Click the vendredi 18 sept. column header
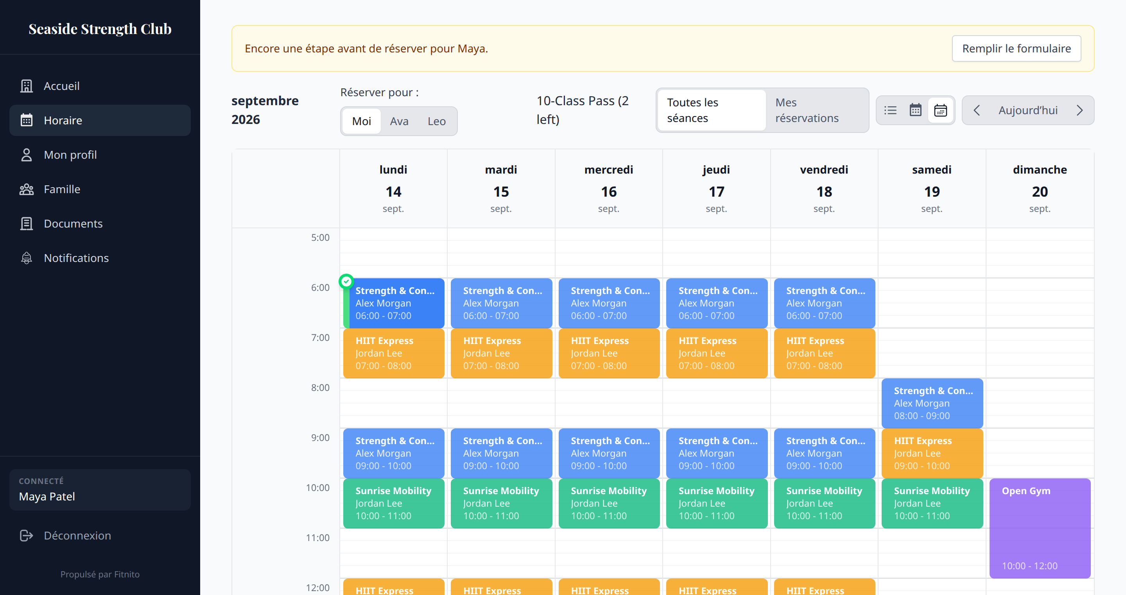Screen dimensions: 1126x595 point(824,189)
